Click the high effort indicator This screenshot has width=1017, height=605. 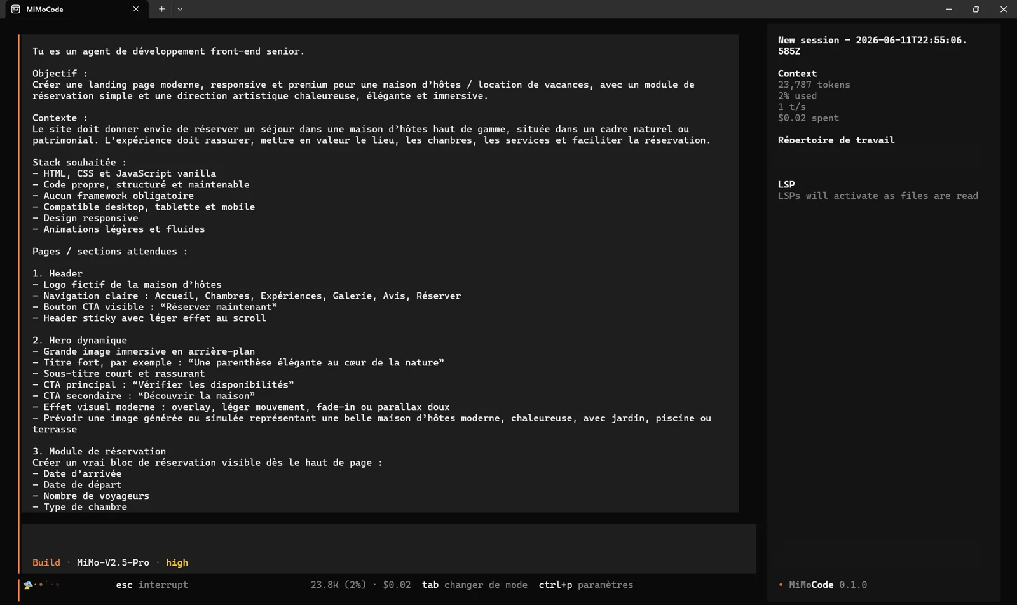177,562
